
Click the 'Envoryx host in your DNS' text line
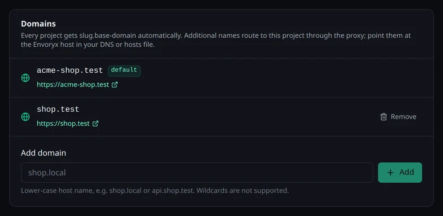(88, 45)
